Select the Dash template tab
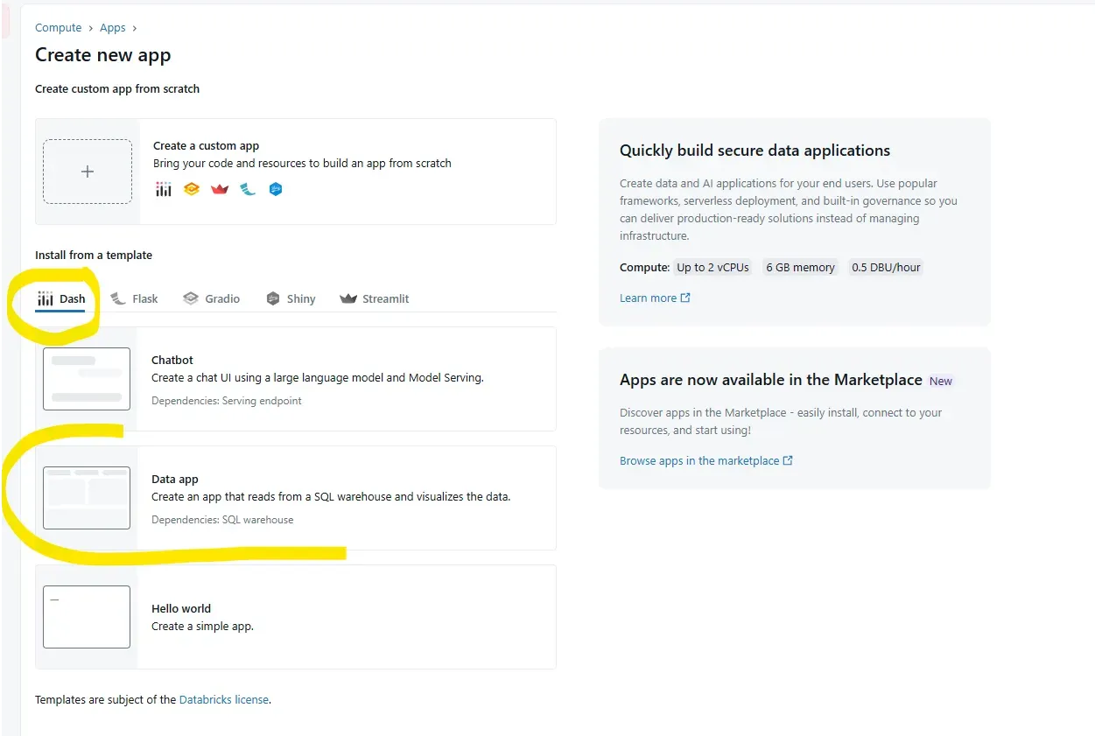 click(61, 298)
